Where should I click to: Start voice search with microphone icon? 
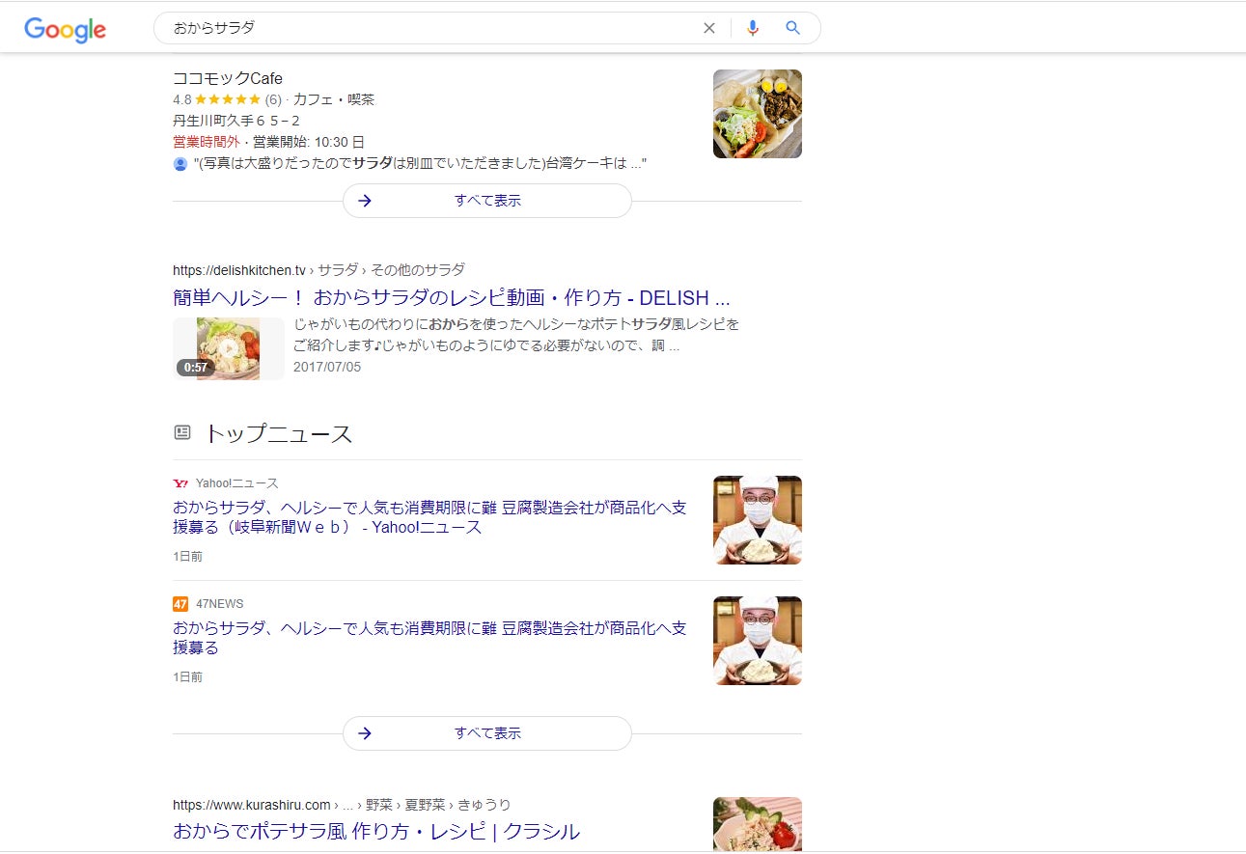pyautogui.click(x=753, y=28)
